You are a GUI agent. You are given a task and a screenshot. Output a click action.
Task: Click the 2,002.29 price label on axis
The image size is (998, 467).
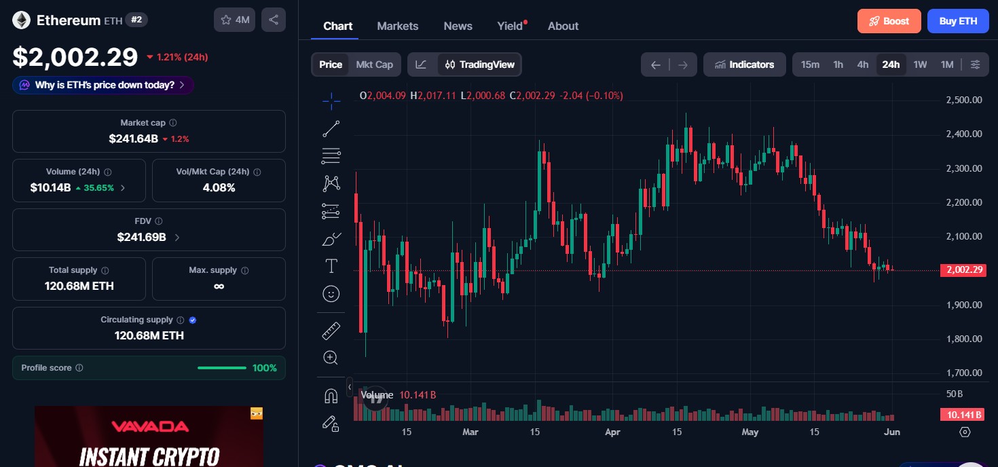962,270
